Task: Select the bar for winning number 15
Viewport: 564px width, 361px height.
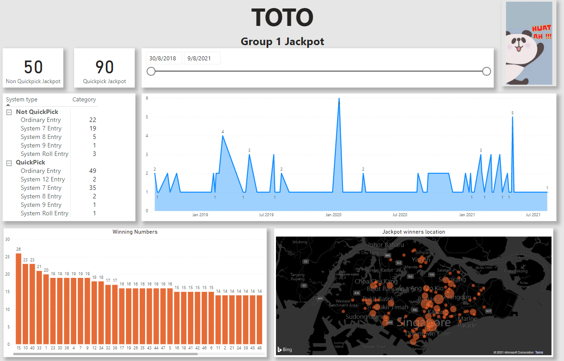Action: (x=19, y=298)
